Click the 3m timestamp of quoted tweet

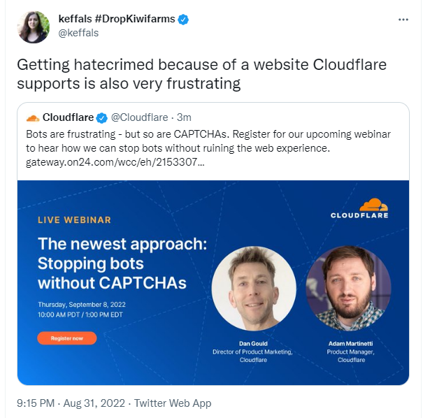coord(184,117)
